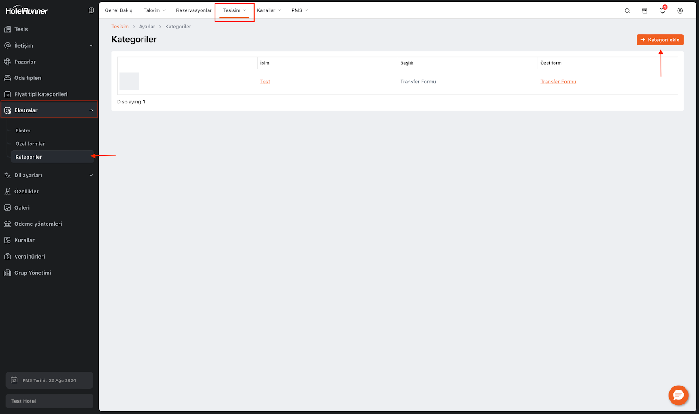Toggle the sidebar collapse button

91,10
